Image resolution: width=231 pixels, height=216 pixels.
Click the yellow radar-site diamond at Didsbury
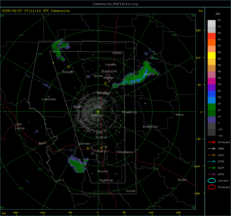98,112
